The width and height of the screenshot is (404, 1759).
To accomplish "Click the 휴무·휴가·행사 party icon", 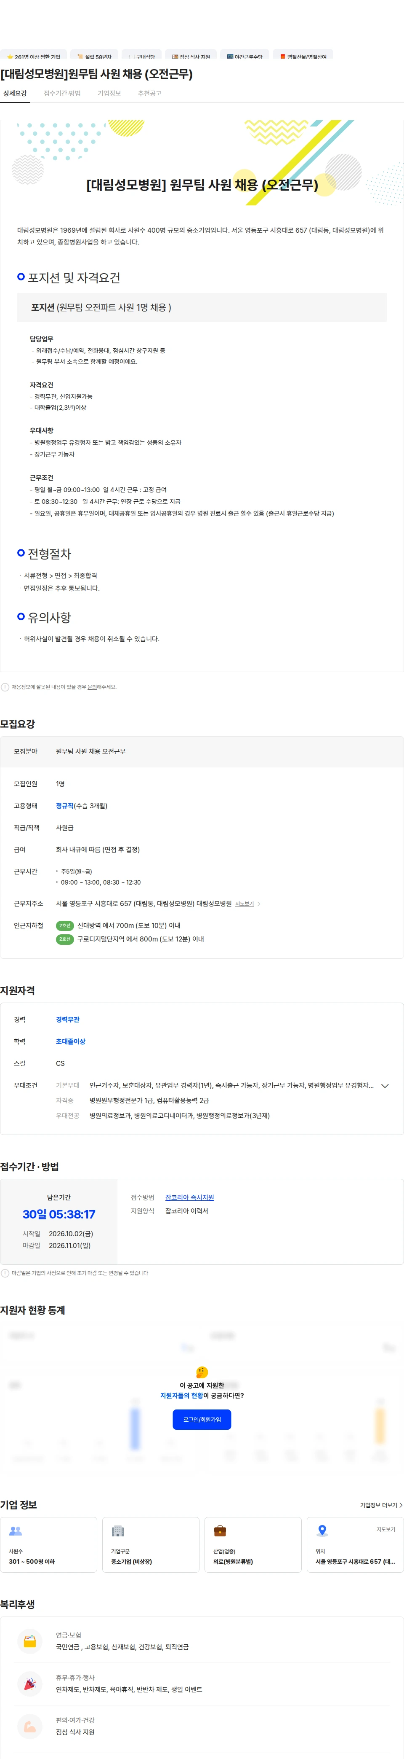I will click(30, 1683).
